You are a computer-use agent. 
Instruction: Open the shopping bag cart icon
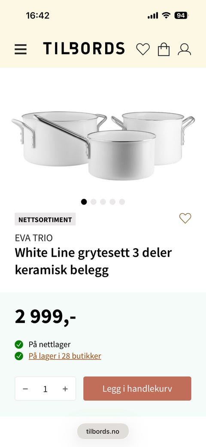(164, 49)
